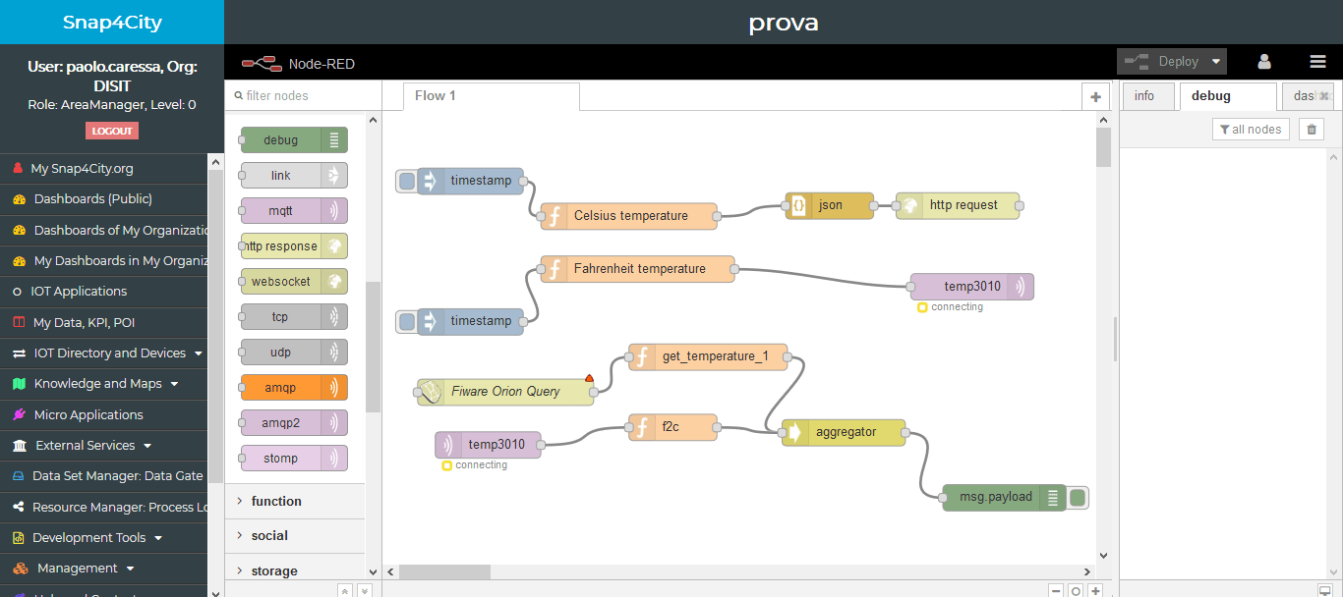Click the node palette vertical scrollbar thumb
Viewport: 1343px width, 597px height.
coord(373,347)
